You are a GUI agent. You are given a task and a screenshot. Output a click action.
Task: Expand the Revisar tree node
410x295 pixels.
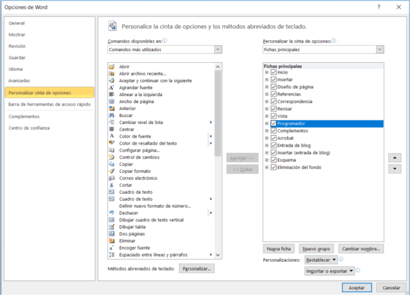[x=266, y=109]
